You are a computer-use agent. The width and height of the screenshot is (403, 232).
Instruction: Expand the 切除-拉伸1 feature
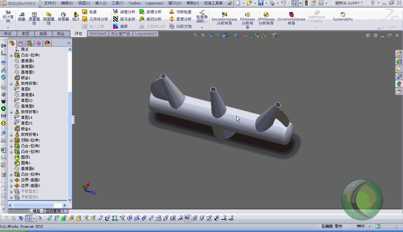tap(11, 140)
